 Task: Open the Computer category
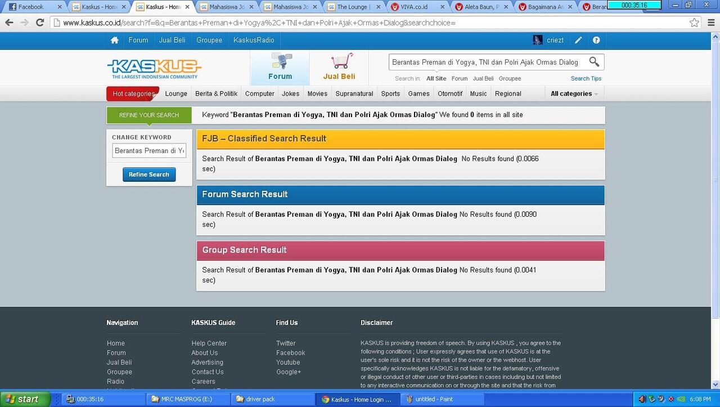[x=260, y=94]
